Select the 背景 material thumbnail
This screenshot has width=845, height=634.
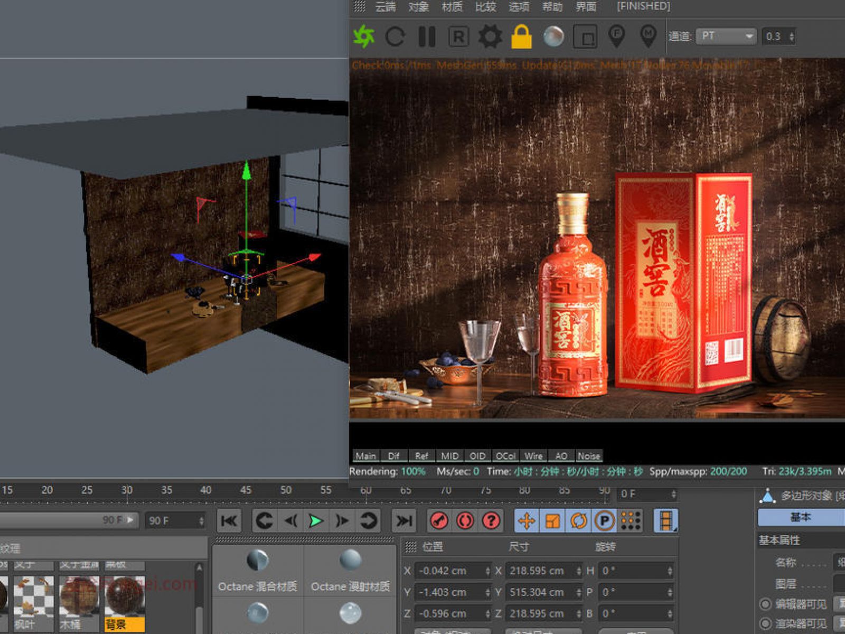point(125,602)
